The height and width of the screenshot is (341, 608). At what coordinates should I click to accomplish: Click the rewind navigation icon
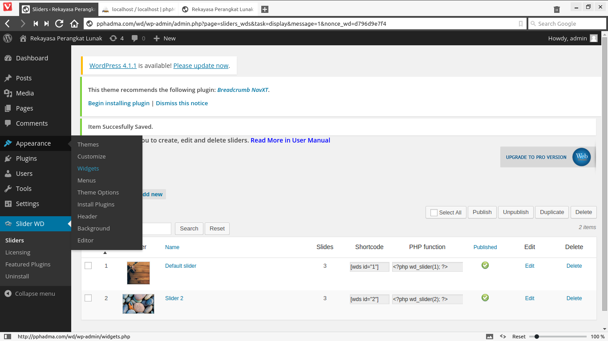(36, 24)
